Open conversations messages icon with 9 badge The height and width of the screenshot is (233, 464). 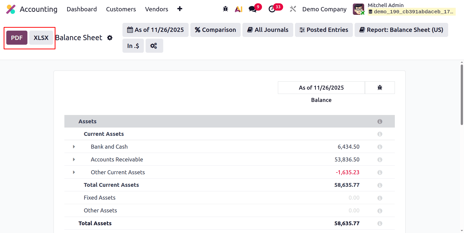coord(253,9)
